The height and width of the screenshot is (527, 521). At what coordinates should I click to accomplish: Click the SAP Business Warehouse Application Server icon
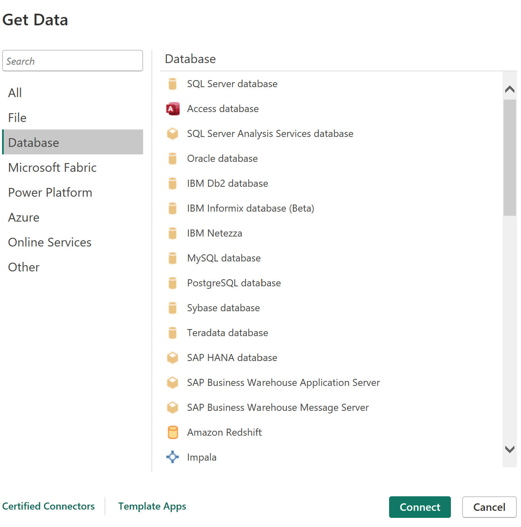[173, 383]
